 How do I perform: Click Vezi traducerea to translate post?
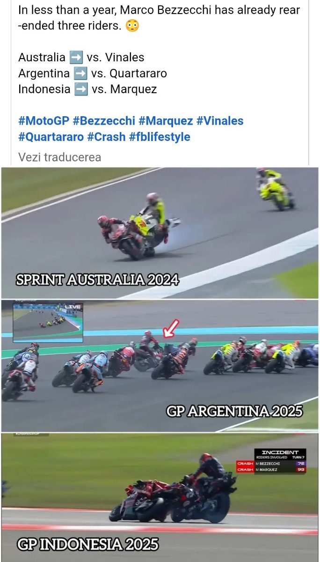click(x=59, y=157)
